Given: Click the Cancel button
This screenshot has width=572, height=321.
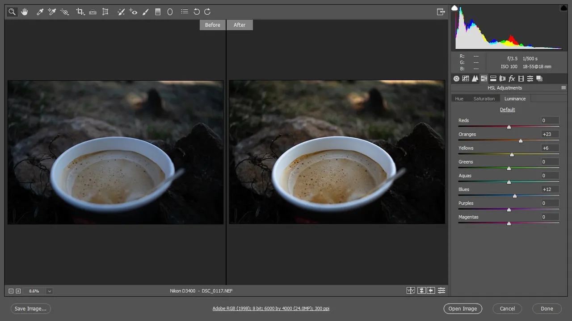Looking at the screenshot, I should click(507, 309).
